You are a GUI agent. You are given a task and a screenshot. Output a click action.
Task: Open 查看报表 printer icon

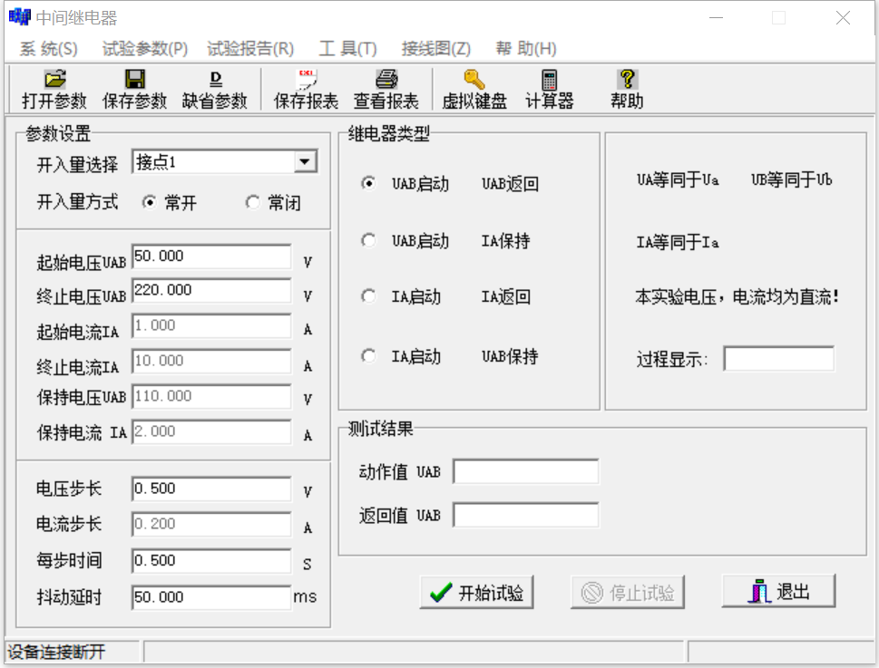coord(386,80)
